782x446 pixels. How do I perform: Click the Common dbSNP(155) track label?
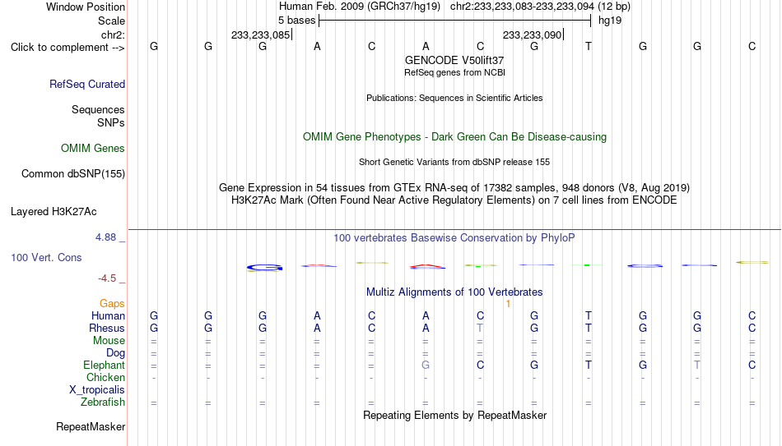72,174
